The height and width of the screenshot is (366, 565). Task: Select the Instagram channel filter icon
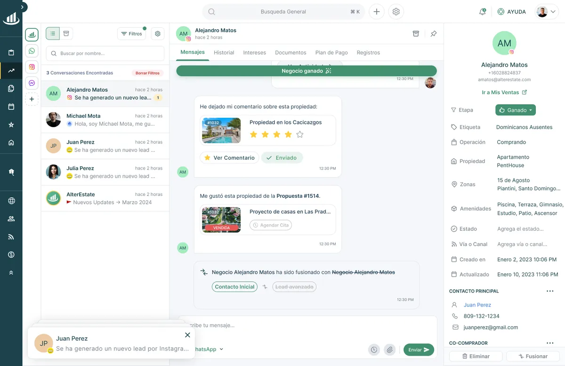click(x=32, y=66)
